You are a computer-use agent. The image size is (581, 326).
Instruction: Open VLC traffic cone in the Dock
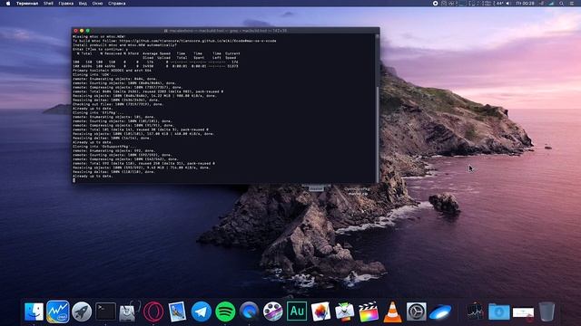[392, 312]
